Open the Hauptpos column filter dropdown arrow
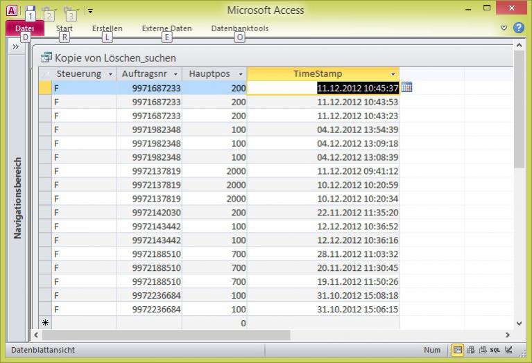532x363 pixels. click(x=241, y=74)
